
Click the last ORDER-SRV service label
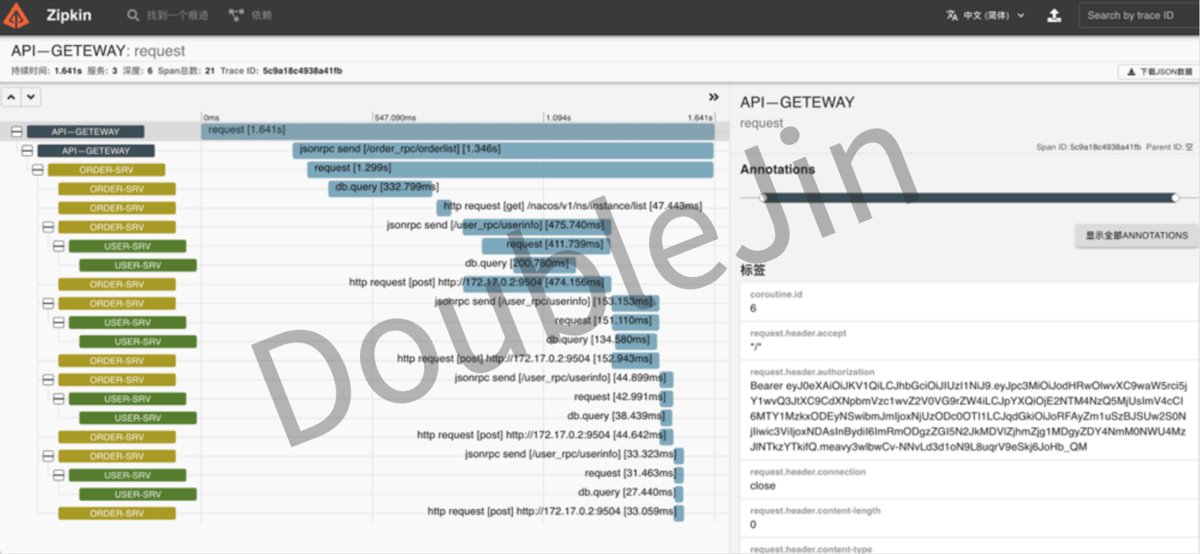click(x=116, y=513)
